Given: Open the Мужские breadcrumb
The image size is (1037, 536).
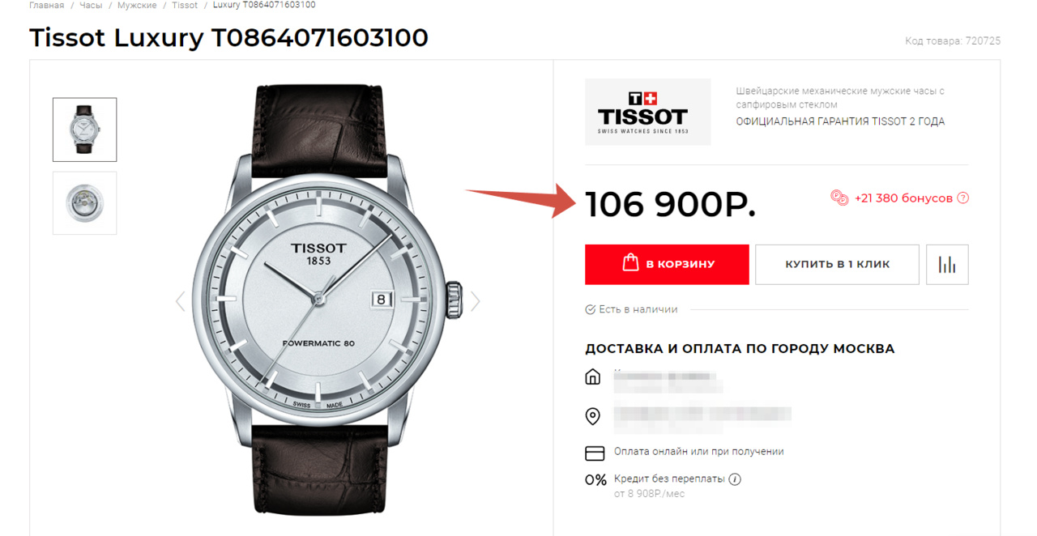Looking at the screenshot, I should pos(137,5).
